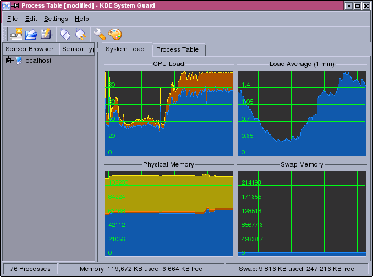Viewport: 373px width, 277px height.
Task: Click the Connect Host plug icon
Action: tap(65, 34)
